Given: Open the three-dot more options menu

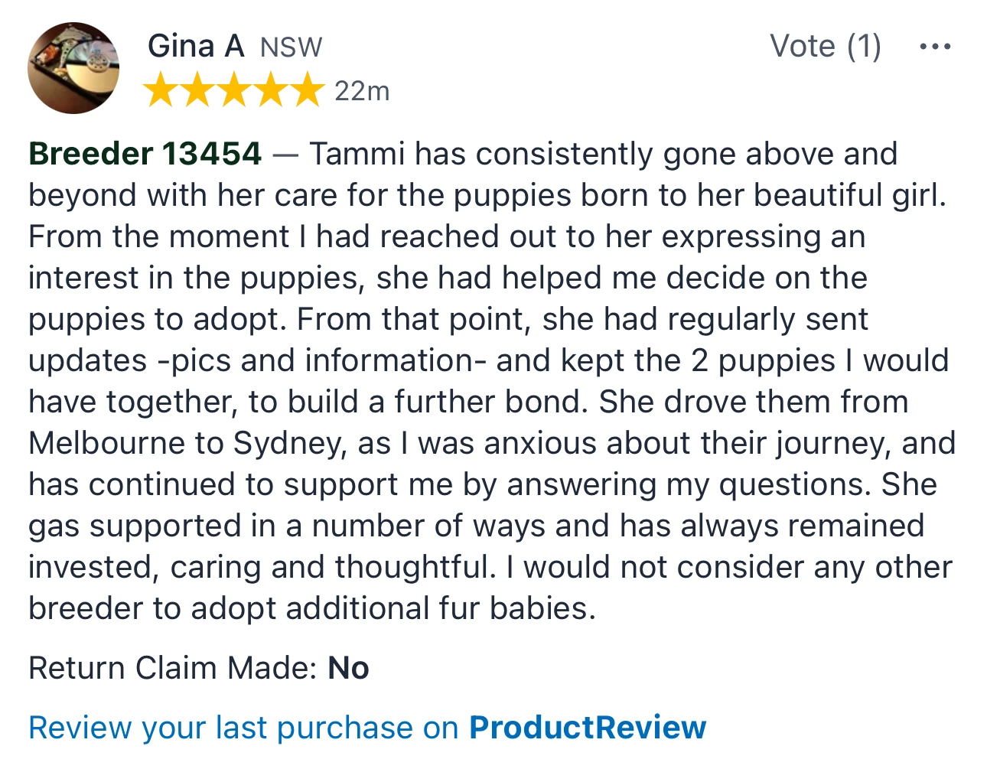Looking at the screenshot, I should [x=934, y=47].
